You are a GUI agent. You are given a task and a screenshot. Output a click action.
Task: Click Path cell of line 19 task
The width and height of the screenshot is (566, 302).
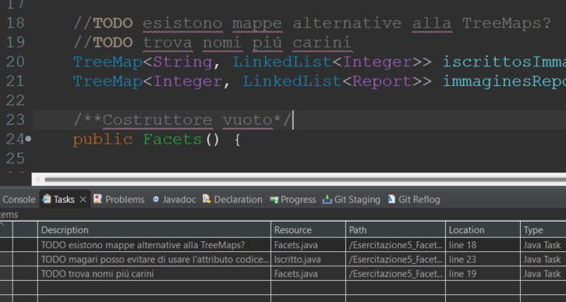(395, 274)
